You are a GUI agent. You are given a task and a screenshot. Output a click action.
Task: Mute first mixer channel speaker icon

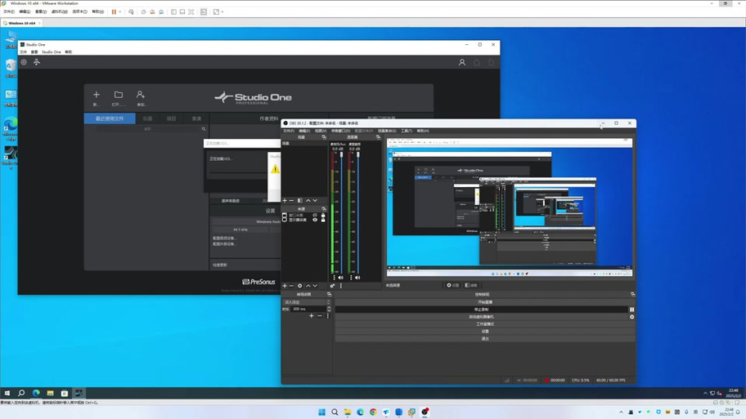click(340, 278)
